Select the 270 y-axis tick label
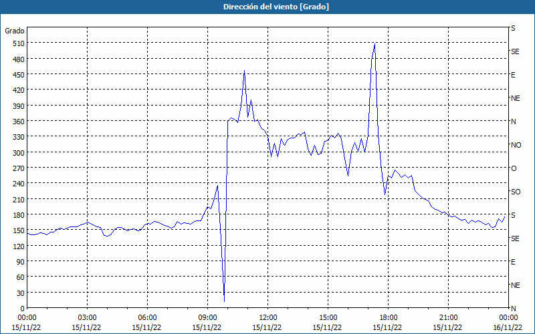The height and width of the screenshot is (334, 535). coord(19,168)
